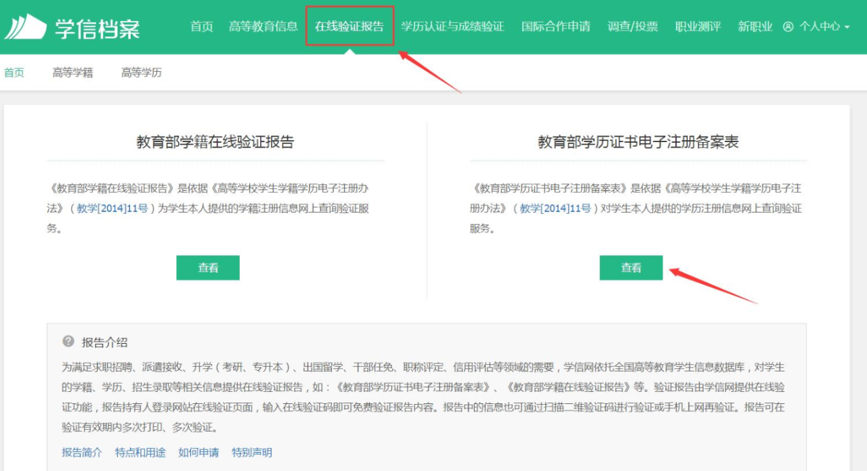867x471 pixels.
Task: Click 查看 under 教育部学历证书电子注册备案表
Action: (x=631, y=268)
